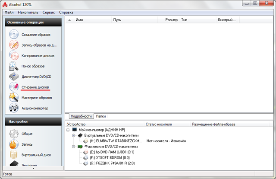Image resolution: width=276 pixels, height=179 pixels.
Task: Open Диспетчер DVD/CD link
Action: click(x=36, y=77)
